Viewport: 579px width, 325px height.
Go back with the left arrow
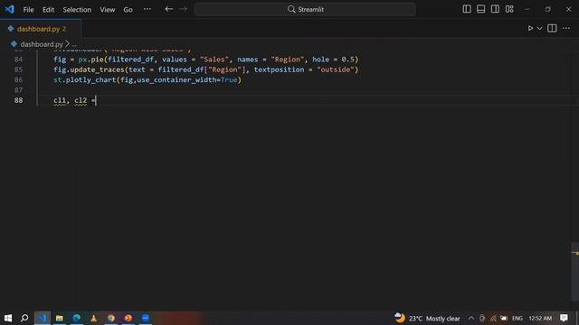[169, 9]
